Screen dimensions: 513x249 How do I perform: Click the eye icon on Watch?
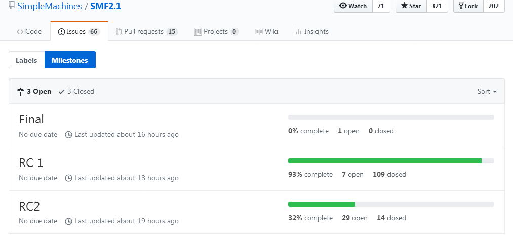click(x=343, y=6)
